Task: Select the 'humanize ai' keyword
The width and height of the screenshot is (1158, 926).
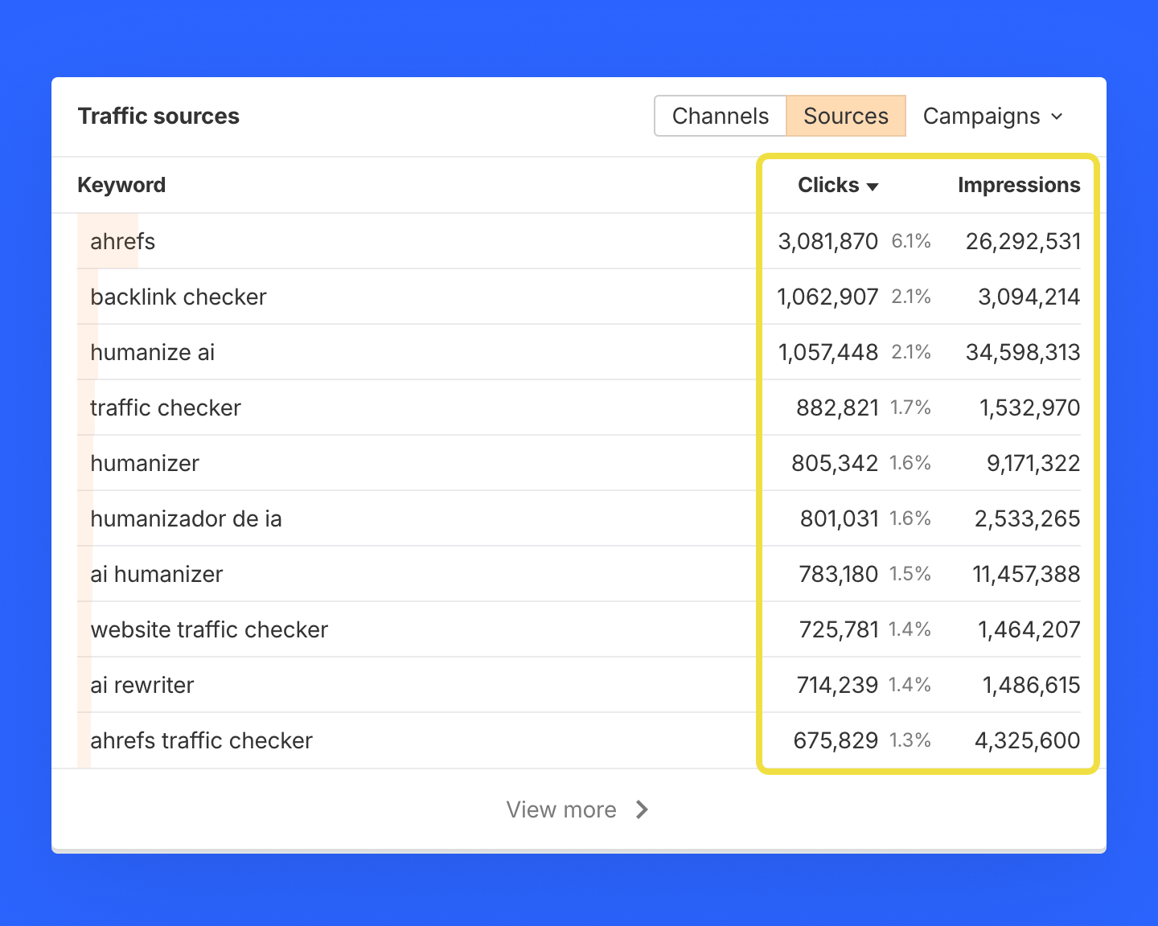Action: click(x=153, y=352)
